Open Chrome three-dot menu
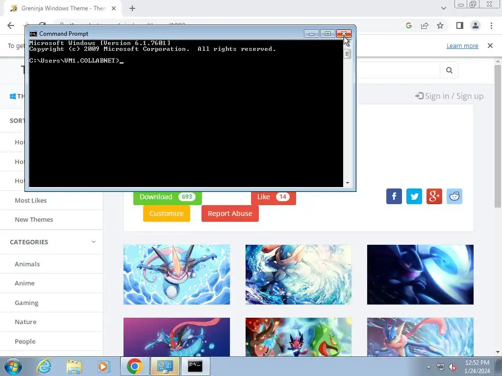Viewport: 502px width, 376px height. pos(491,25)
